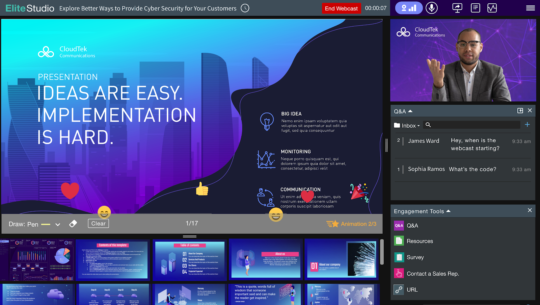
Task: Click the End Webcast button
Action: 341,8
